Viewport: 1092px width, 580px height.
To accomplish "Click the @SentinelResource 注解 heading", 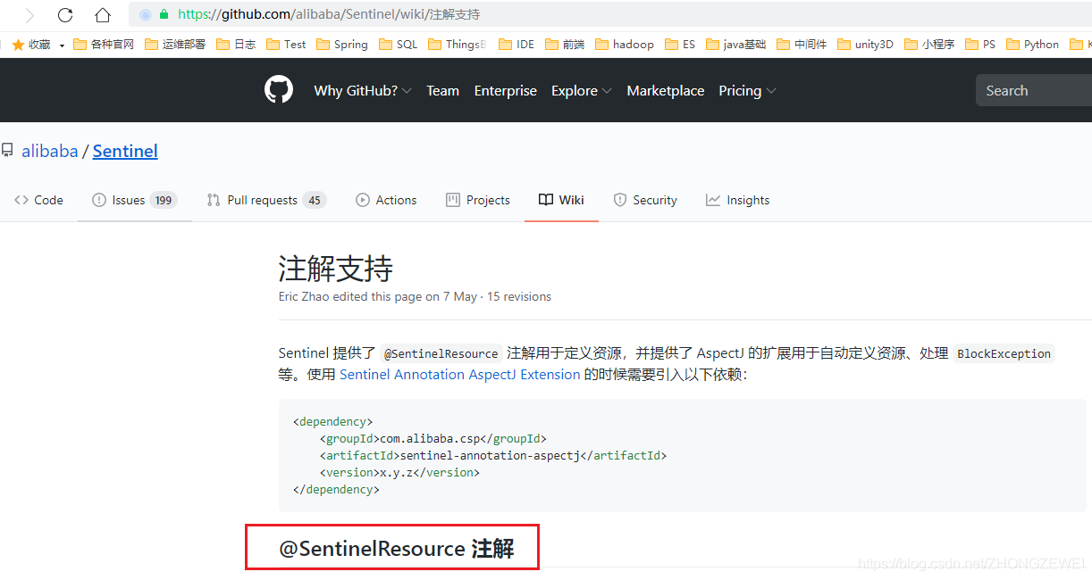I will [x=397, y=548].
